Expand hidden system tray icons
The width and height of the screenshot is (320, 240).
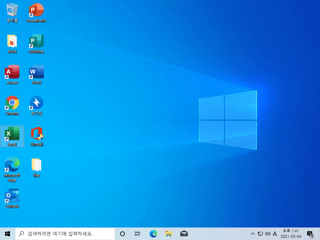252,234
